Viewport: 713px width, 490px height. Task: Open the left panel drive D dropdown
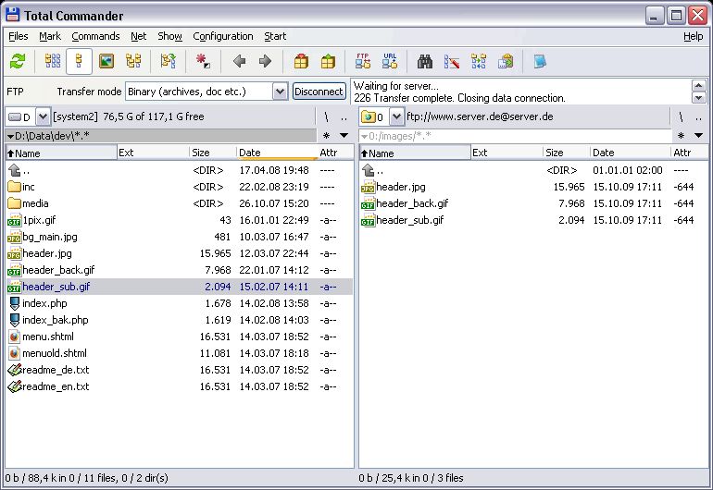tap(43, 116)
